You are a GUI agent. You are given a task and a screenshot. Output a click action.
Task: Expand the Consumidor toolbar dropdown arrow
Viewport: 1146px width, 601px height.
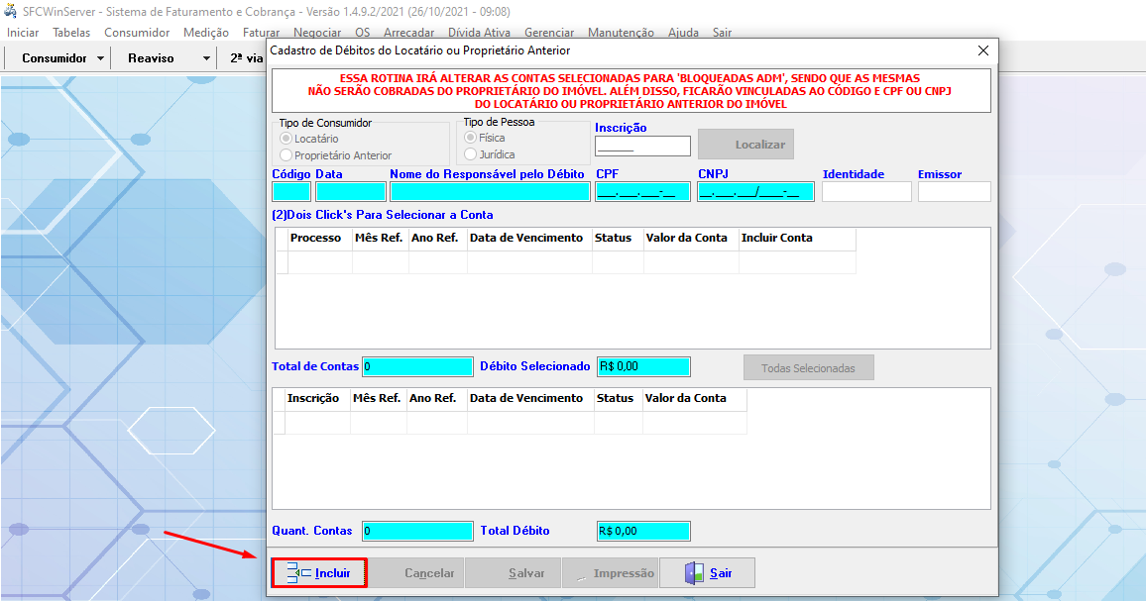[x=101, y=58]
